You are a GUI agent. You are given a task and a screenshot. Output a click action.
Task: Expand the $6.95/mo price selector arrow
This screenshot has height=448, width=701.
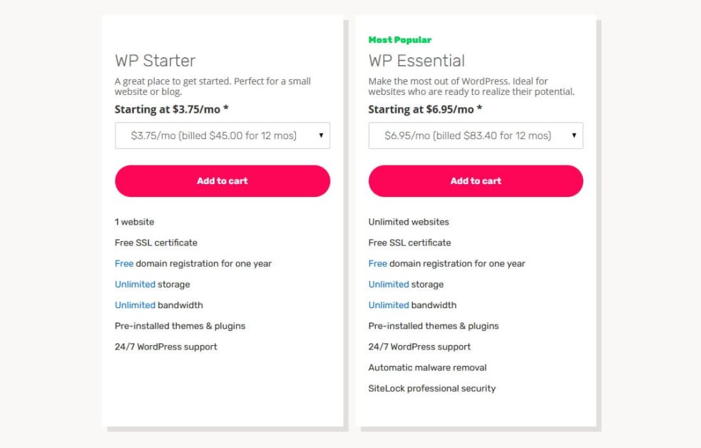click(x=575, y=135)
